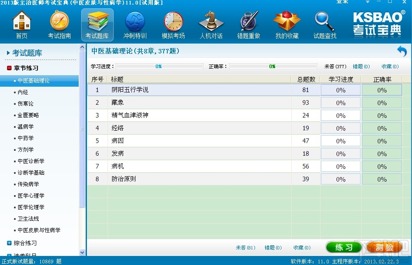
Task: Select 方剂学 in sidebar
Action: [26, 150]
